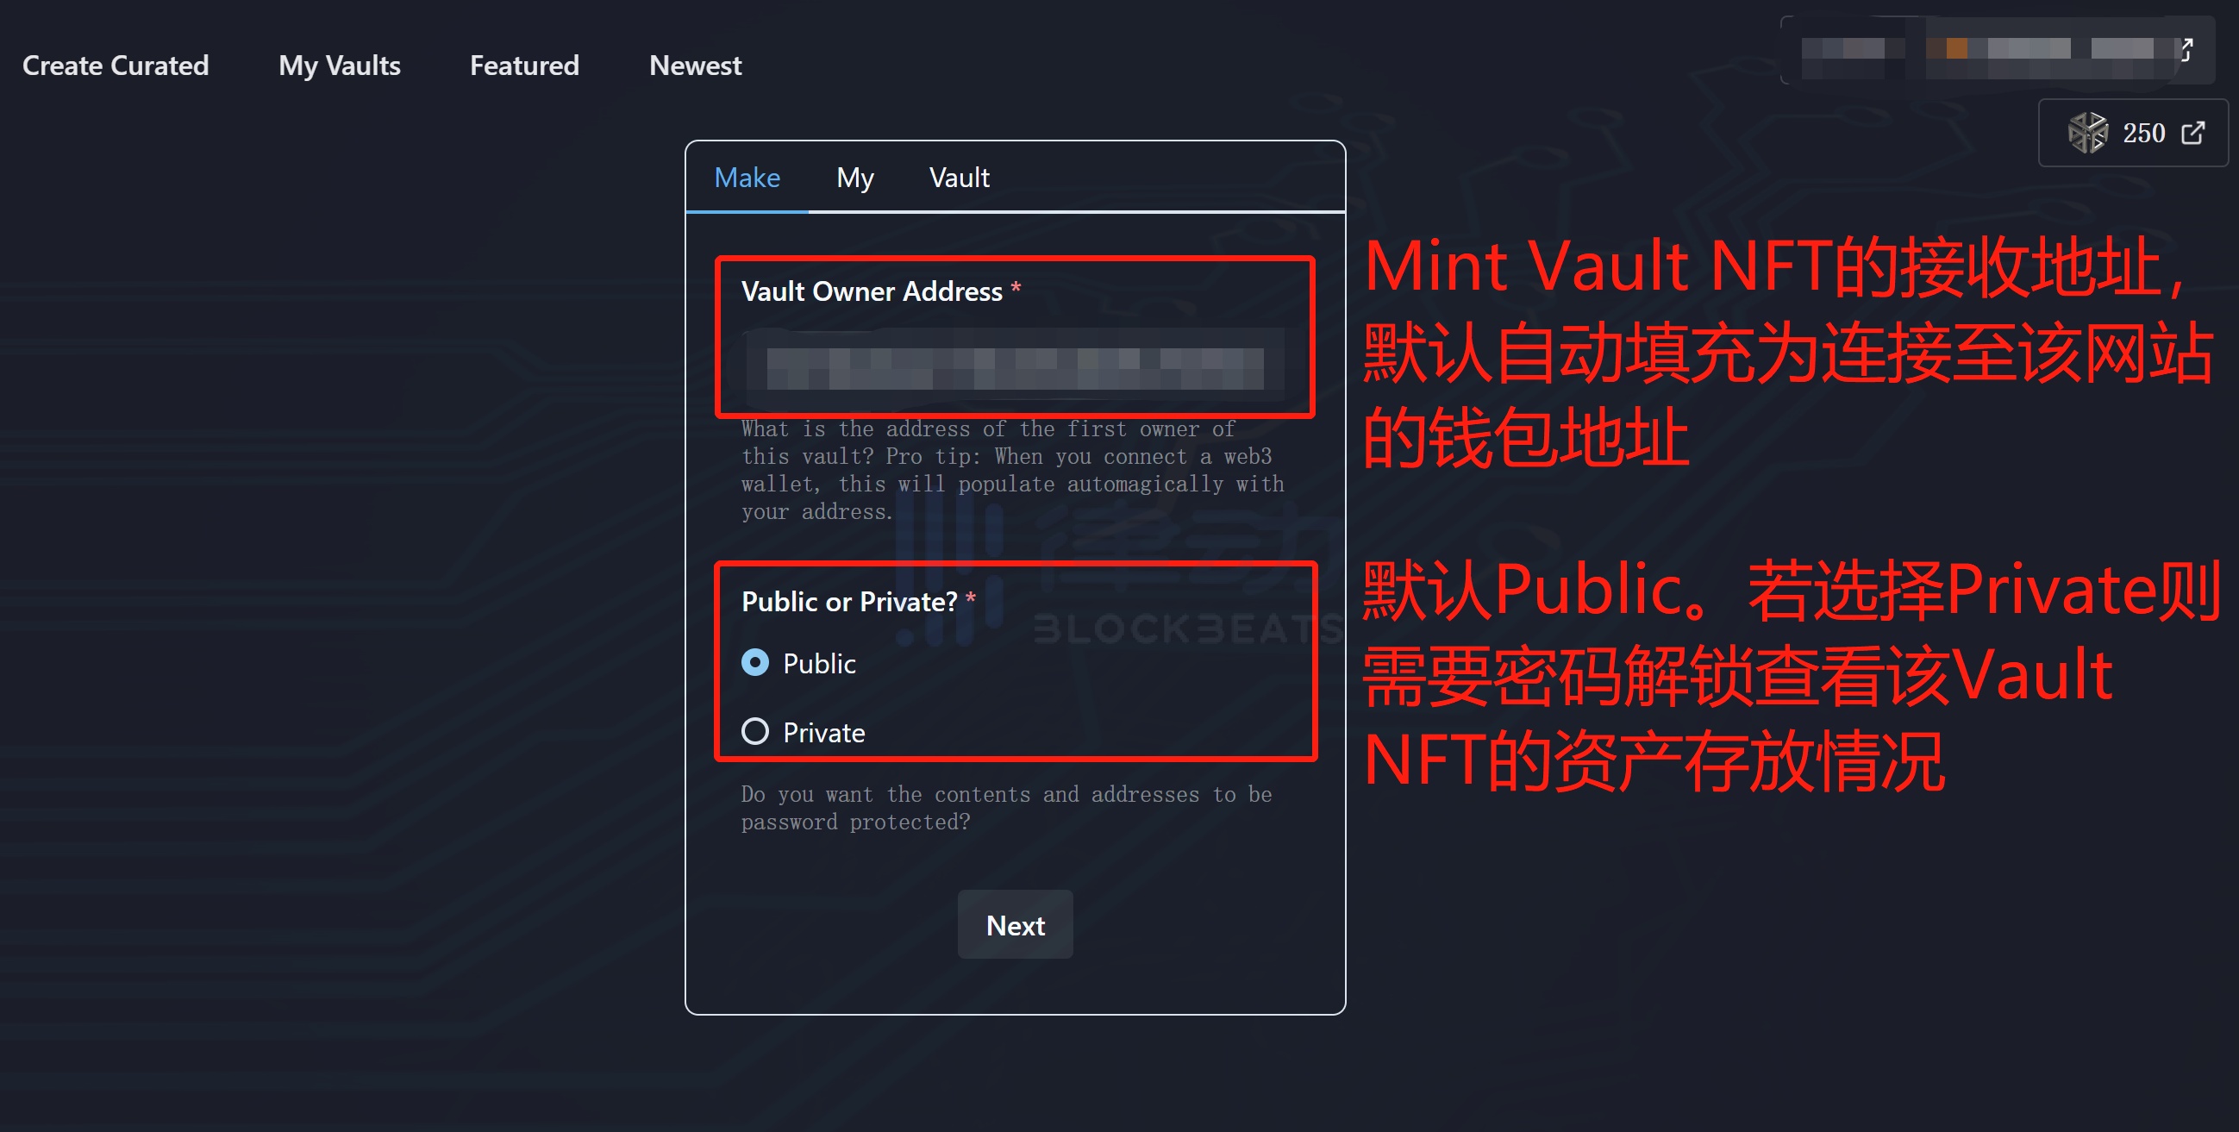Click the Make tab
This screenshot has width=2239, height=1132.
(x=747, y=176)
